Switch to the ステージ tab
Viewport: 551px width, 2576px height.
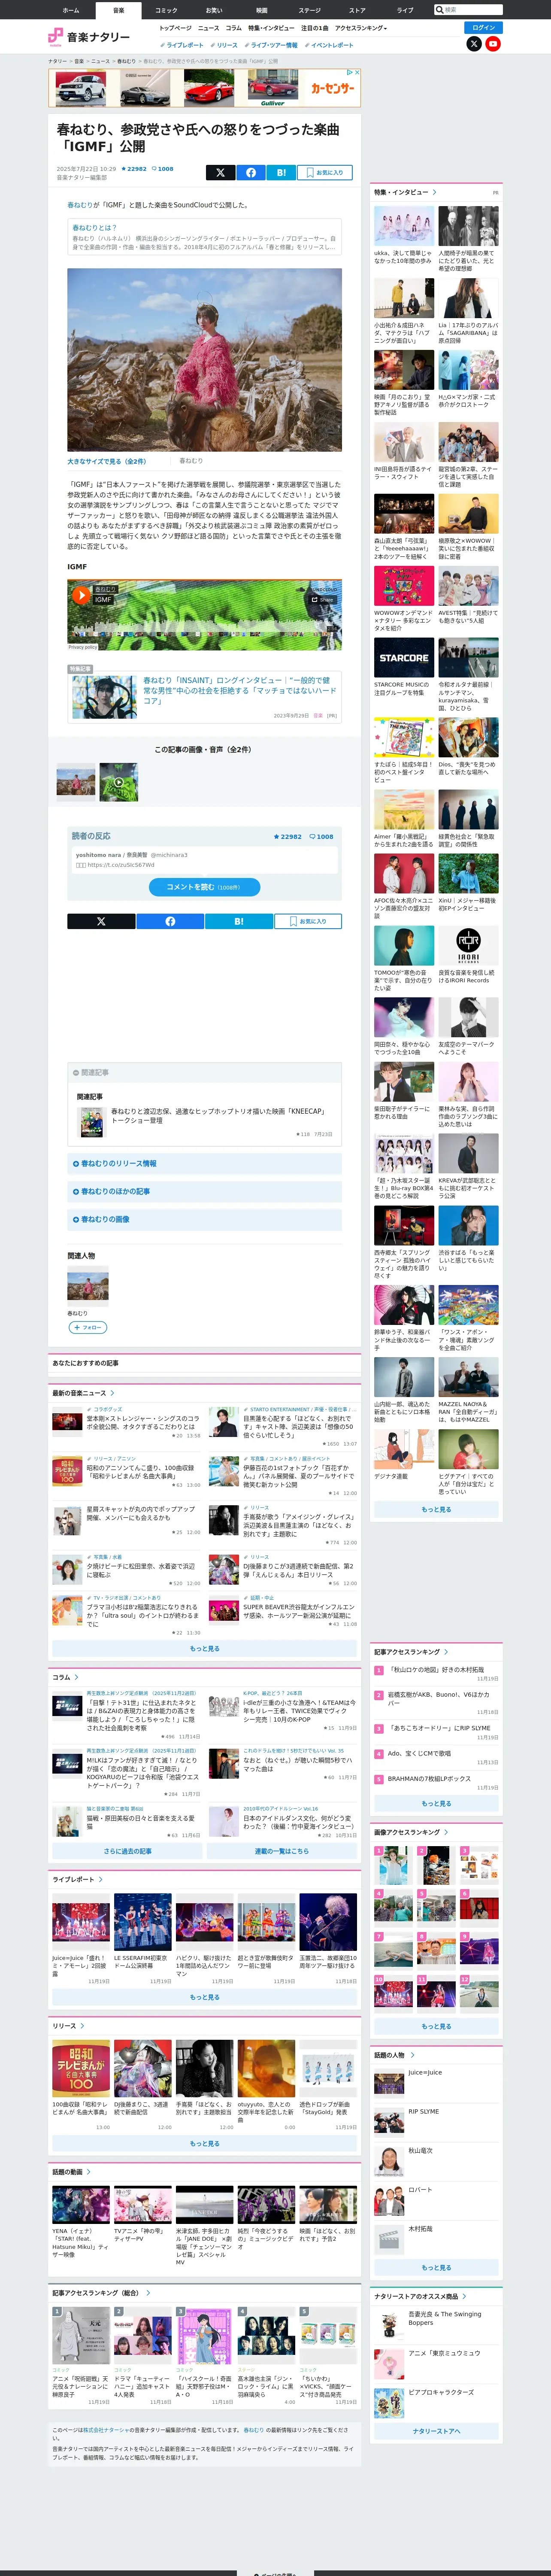(309, 10)
